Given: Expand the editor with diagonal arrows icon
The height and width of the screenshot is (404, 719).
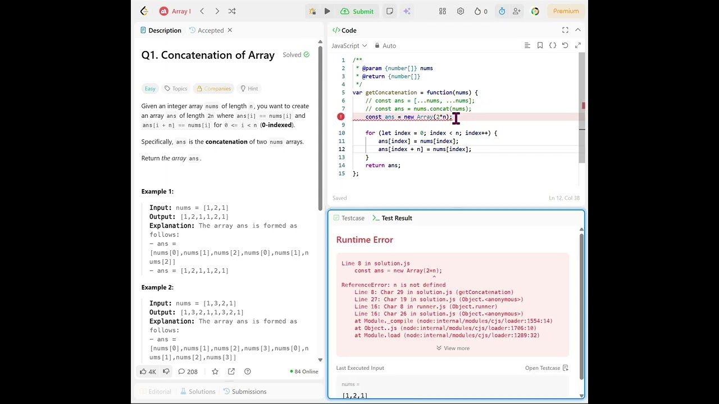Looking at the screenshot, I should tap(578, 45).
